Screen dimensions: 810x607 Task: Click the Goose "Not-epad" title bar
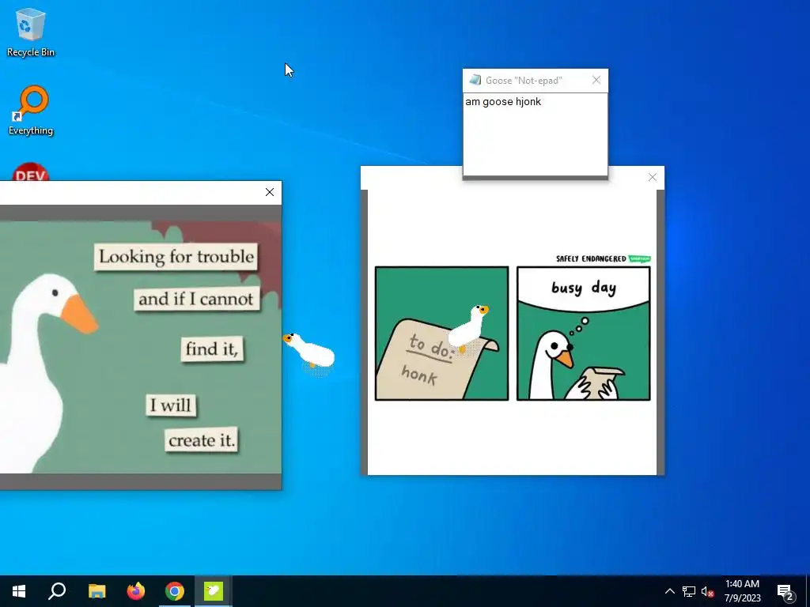coord(536,81)
